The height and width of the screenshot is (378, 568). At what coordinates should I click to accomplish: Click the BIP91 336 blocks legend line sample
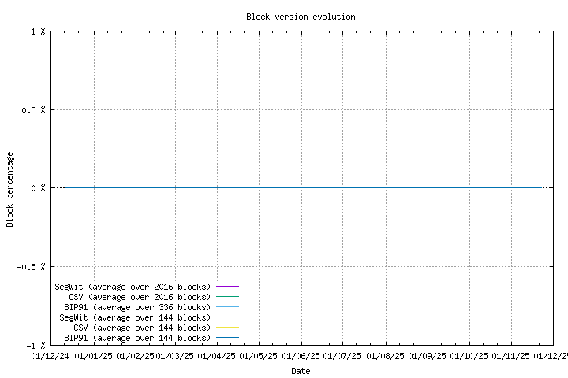click(x=226, y=307)
